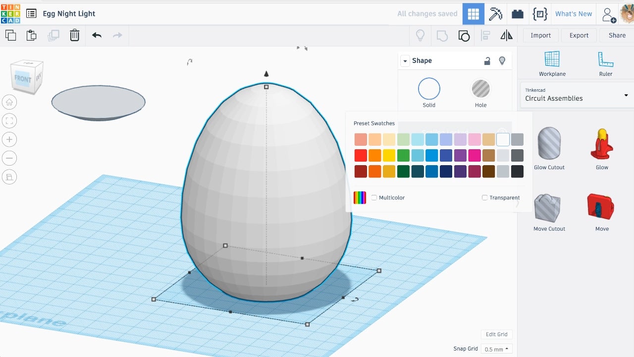The width and height of the screenshot is (634, 357).
Task: Click the Export button
Action: tap(579, 35)
